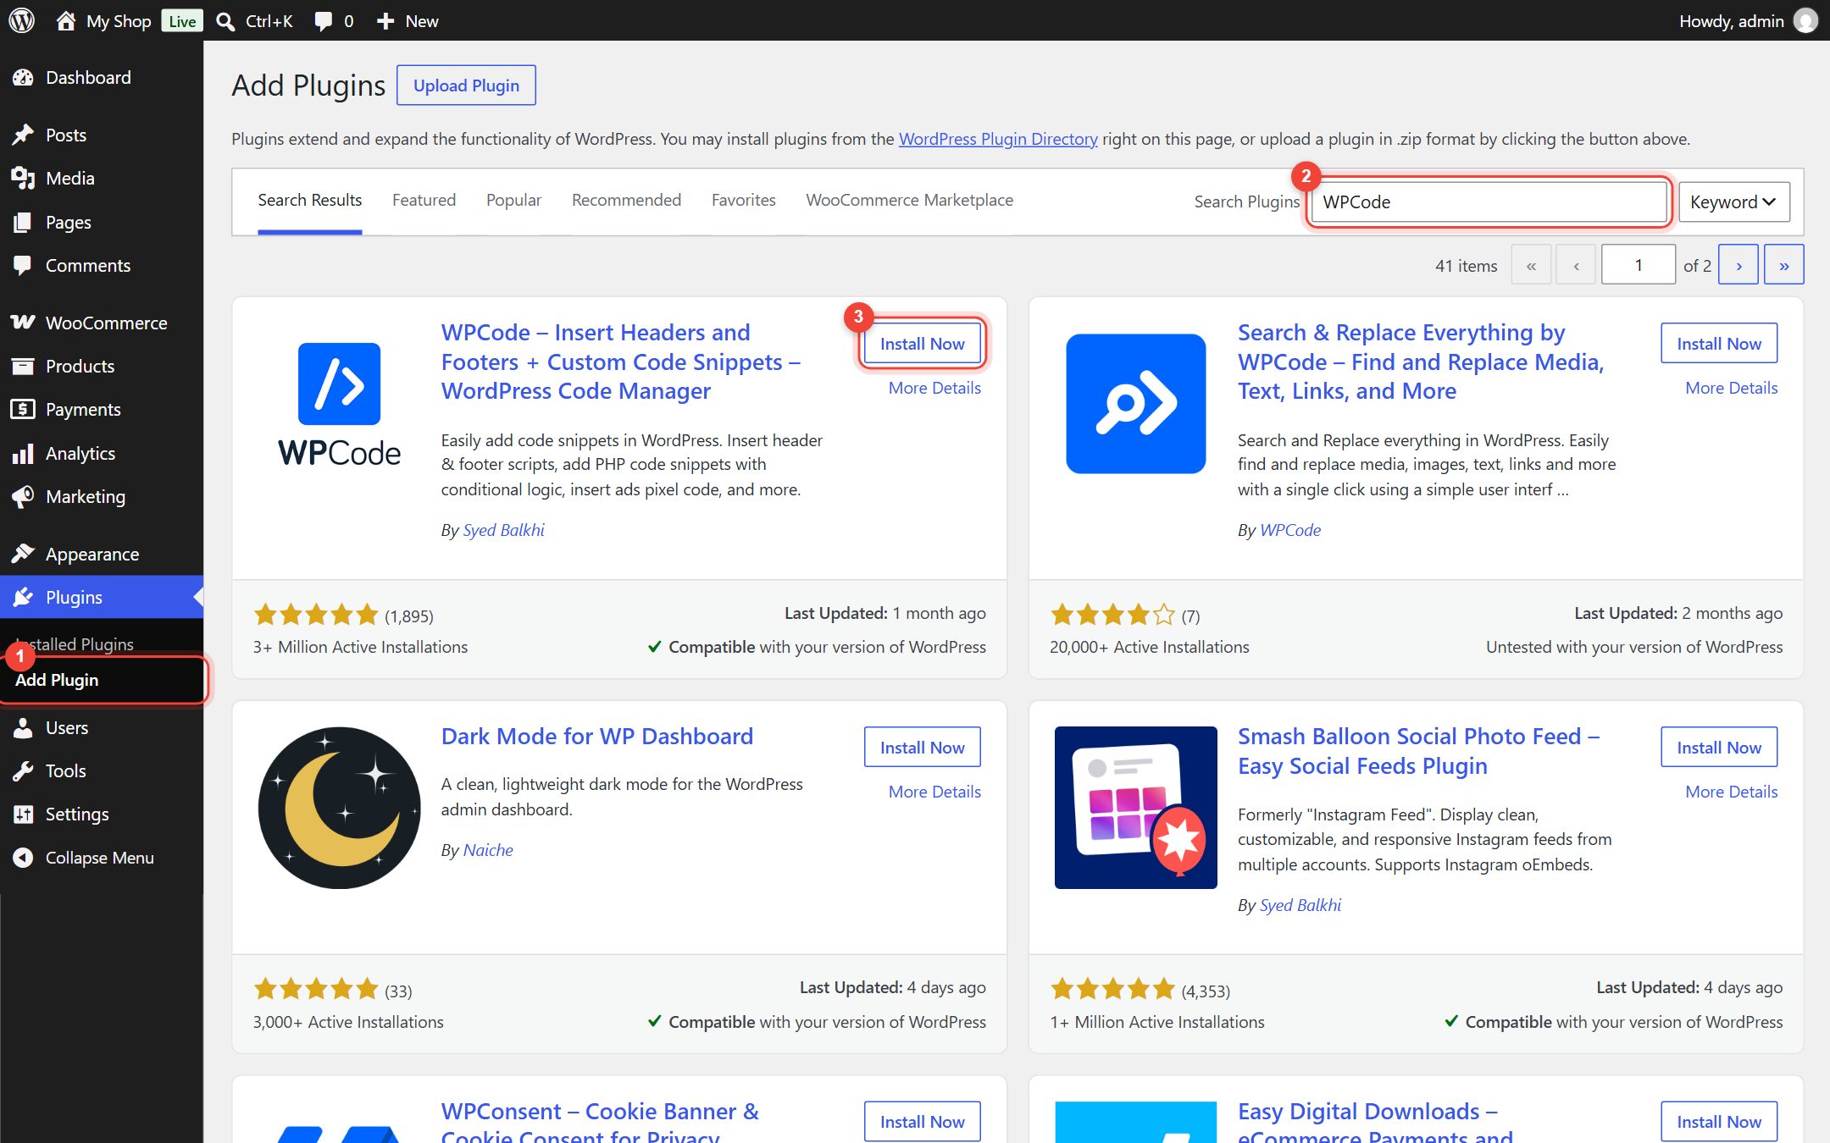Click the Media icon in sidebar
The width and height of the screenshot is (1830, 1143).
[x=23, y=178]
